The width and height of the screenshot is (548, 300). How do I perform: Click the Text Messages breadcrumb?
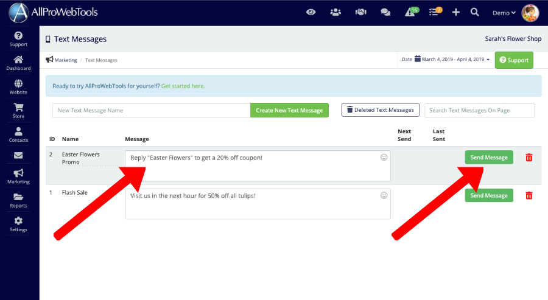click(101, 60)
